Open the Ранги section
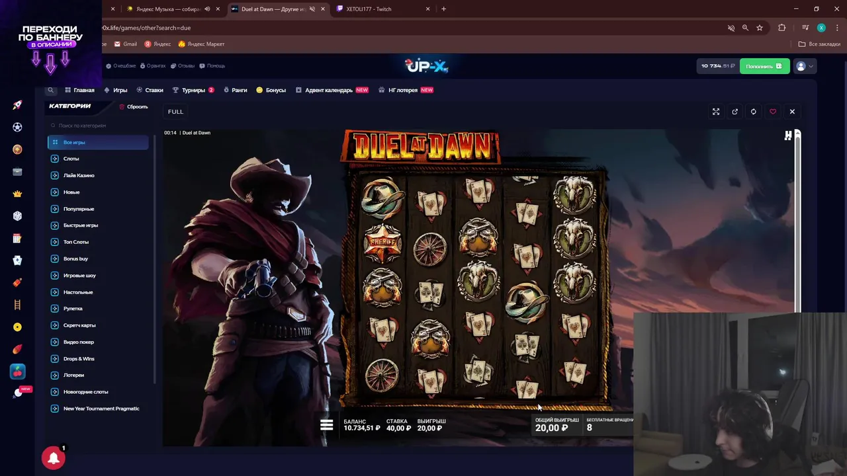 (x=236, y=90)
